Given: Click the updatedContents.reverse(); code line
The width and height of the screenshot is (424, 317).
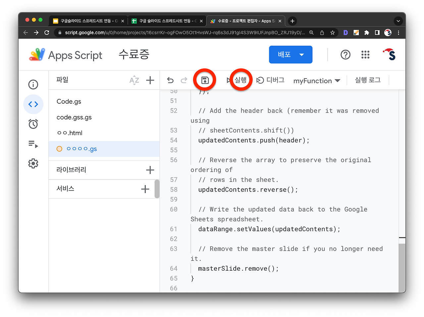Looking at the screenshot, I should (248, 189).
